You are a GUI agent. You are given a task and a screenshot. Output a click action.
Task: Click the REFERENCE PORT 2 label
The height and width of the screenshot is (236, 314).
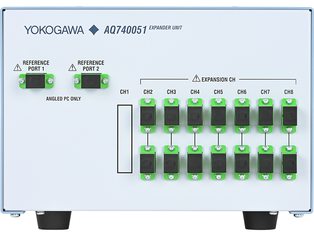click(x=91, y=66)
